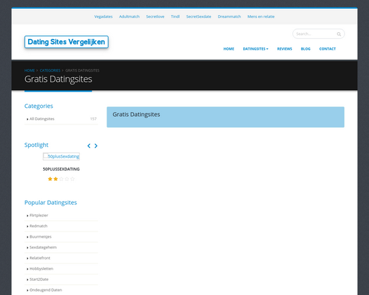This screenshot has height=295, width=369.
Task: Open the BLOG page
Action: pos(305,49)
